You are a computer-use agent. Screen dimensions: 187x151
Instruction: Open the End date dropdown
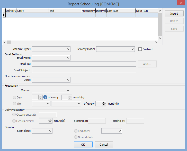pyautogui.click(x=112, y=131)
